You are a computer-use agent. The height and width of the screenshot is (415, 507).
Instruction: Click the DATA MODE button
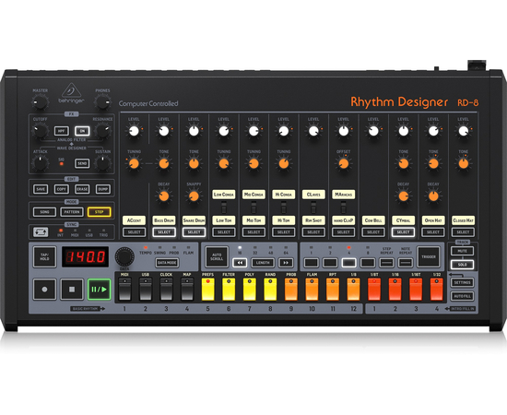[x=167, y=263]
